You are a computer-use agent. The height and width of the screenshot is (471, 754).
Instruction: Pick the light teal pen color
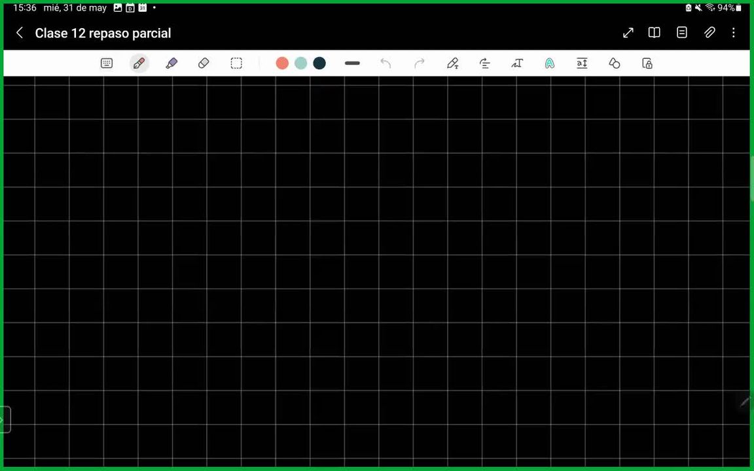[x=301, y=63]
